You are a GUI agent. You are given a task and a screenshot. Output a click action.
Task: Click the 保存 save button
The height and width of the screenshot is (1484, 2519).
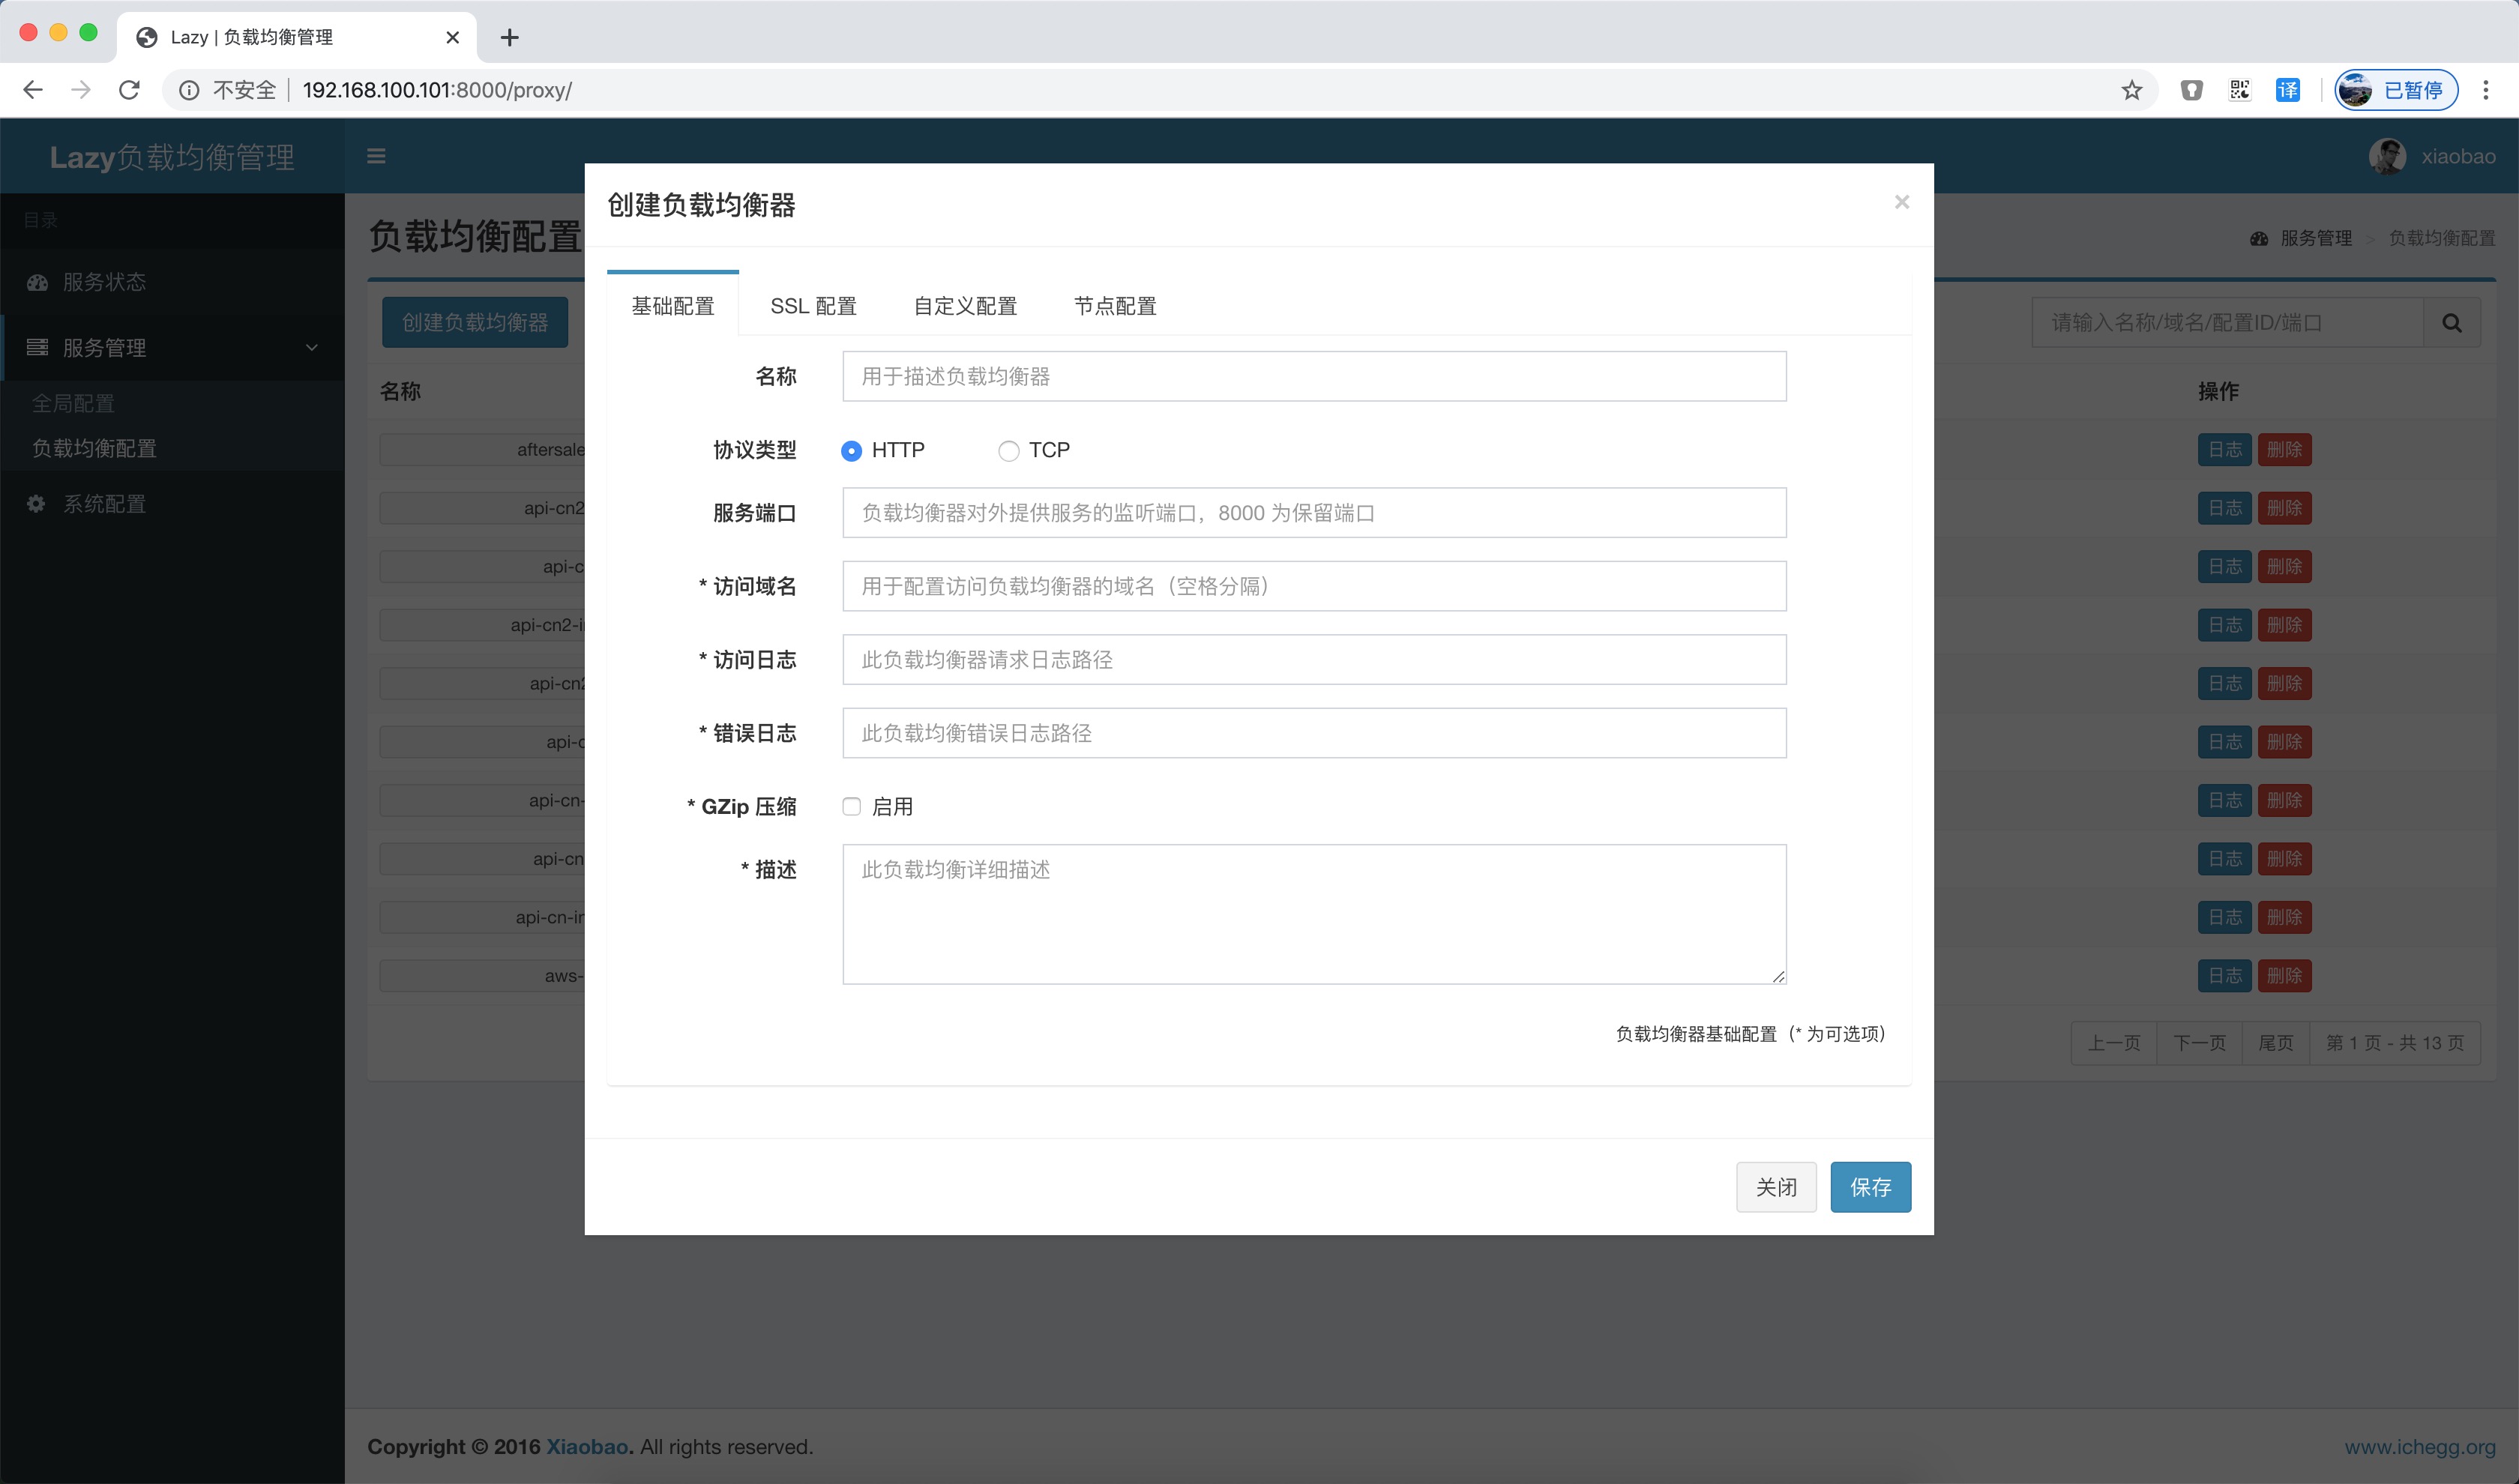point(1869,1187)
